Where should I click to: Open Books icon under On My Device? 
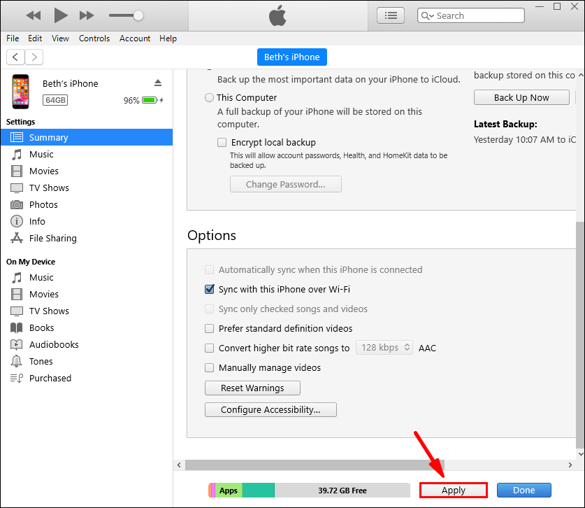tap(16, 328)
